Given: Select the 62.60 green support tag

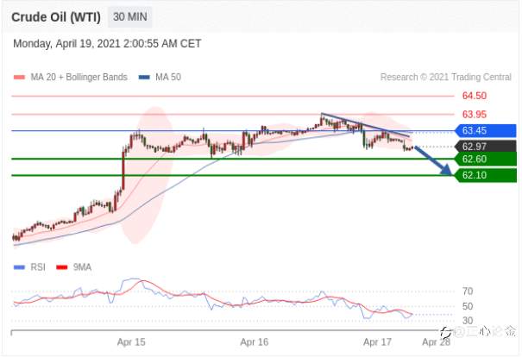Looking at the screenshot, I should pyautogui.click(x=486, y=160).
